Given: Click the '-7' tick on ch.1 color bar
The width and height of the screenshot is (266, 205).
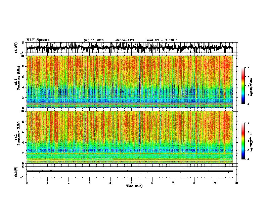Looking at the screenshot, I should point(248,104).
